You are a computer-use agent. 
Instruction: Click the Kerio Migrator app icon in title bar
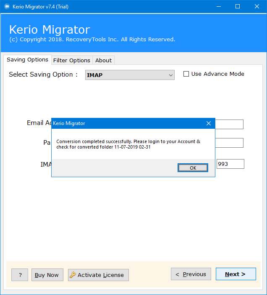[7, 7]
